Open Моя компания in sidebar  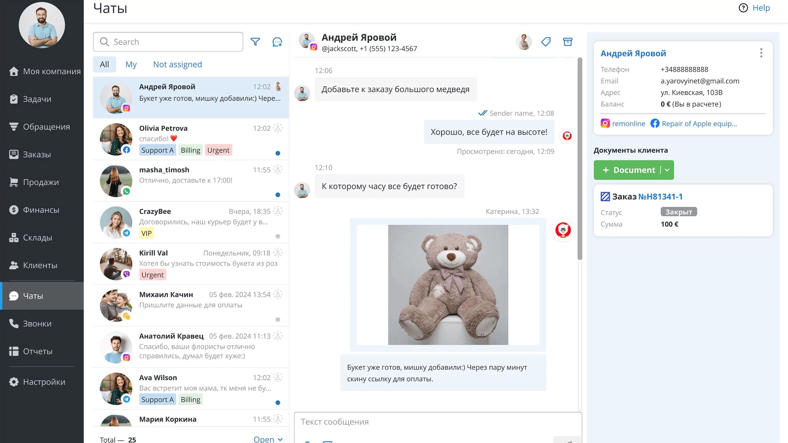[x=42, y=71]
